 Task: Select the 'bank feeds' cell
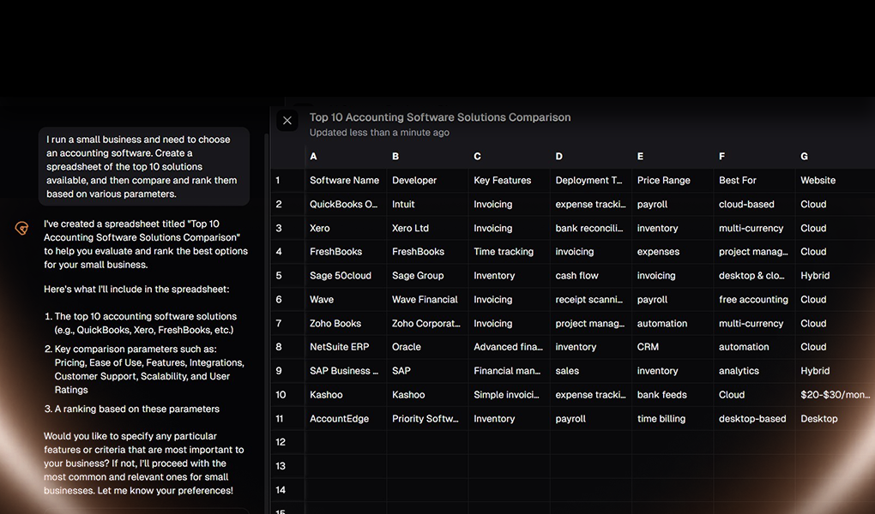[673, 395]
